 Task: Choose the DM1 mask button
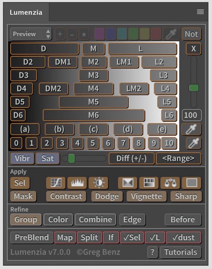(63, 62)
